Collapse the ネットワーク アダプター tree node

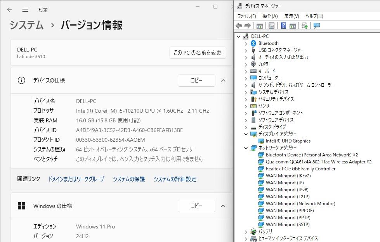246,148
